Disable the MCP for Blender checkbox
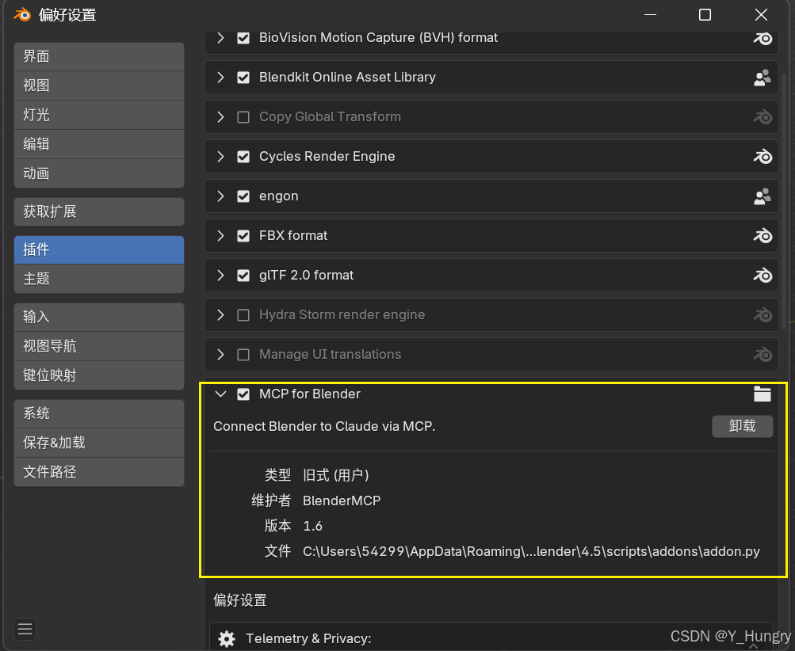The height and width of the screenshot is (651, 795). (x=243, y=394)
